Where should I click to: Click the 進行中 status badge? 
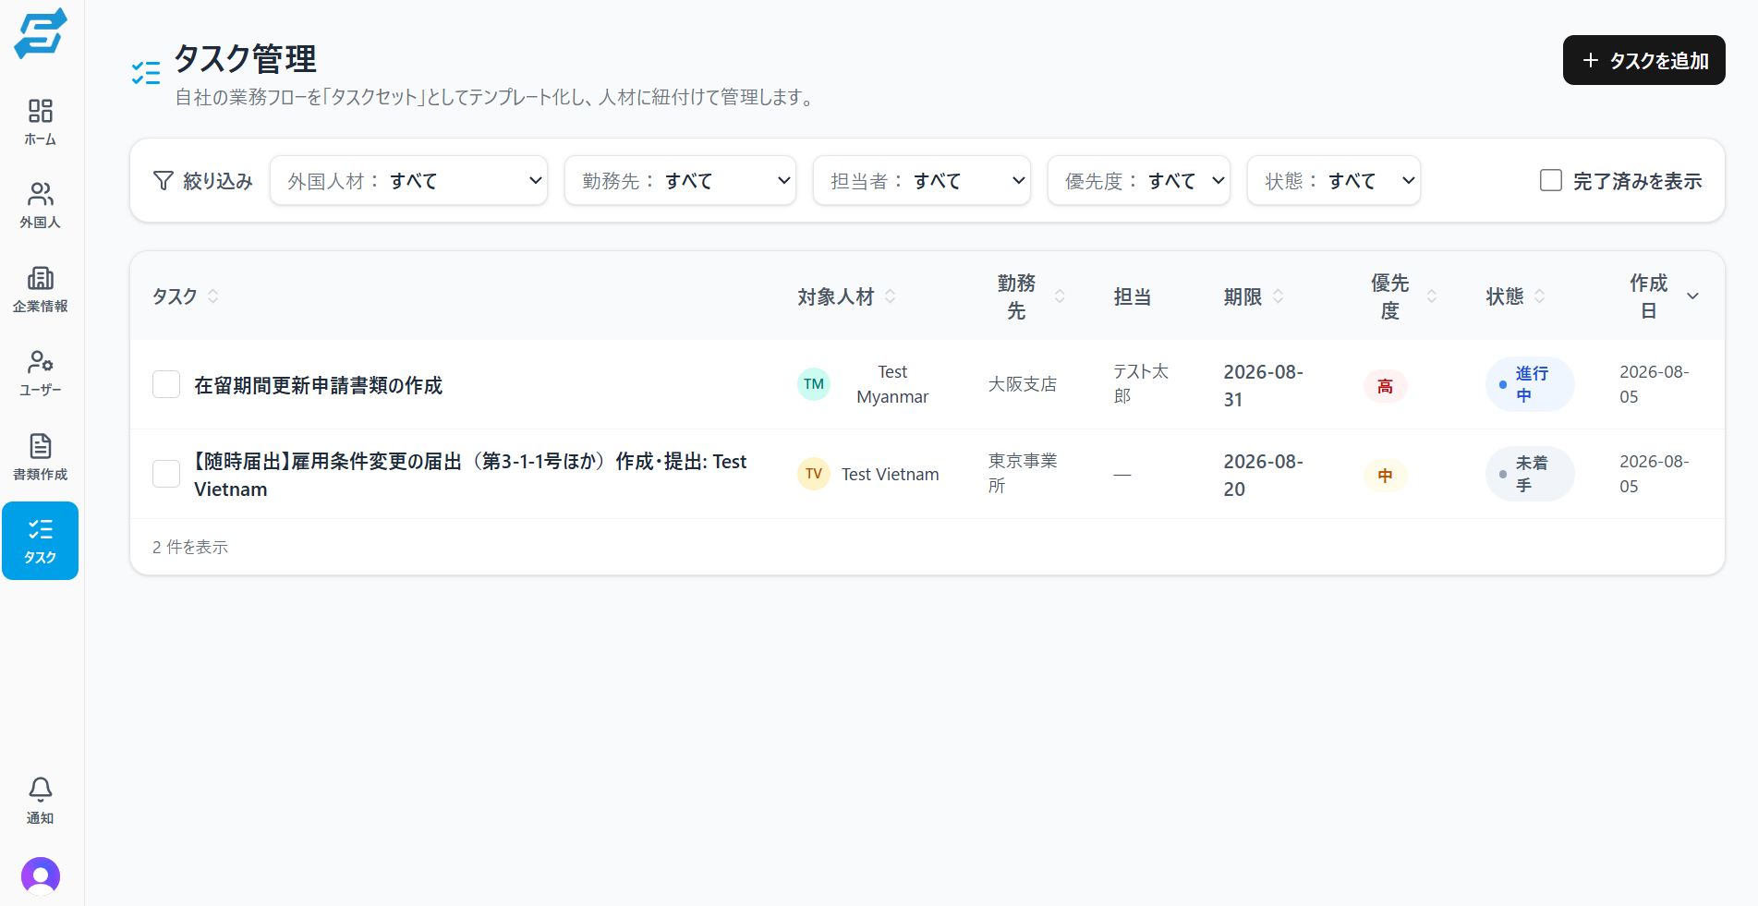point(1530,384)
